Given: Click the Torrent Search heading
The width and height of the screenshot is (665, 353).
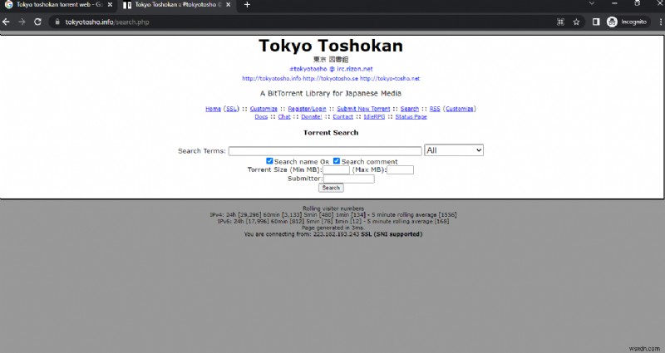Looking at the screenshot, I should (331, 133).
